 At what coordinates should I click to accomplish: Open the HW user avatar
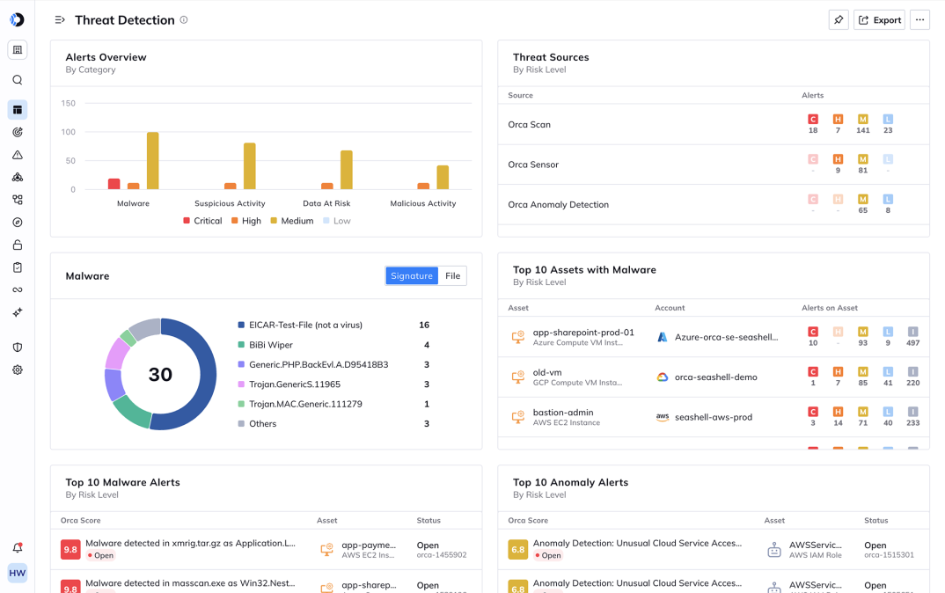18,573
